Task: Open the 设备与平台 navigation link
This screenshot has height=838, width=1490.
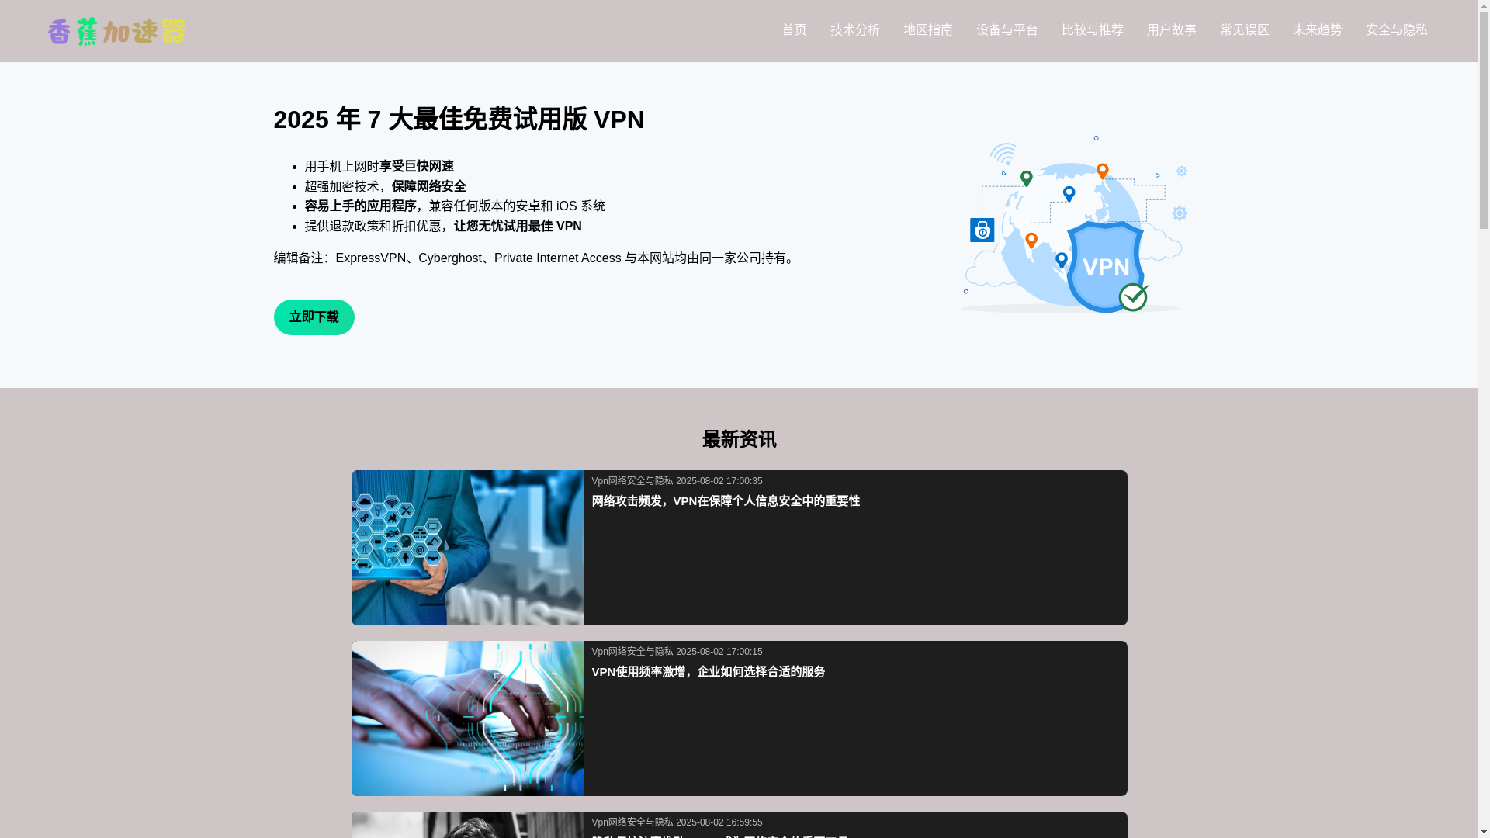Action: tap(1007, 30)
